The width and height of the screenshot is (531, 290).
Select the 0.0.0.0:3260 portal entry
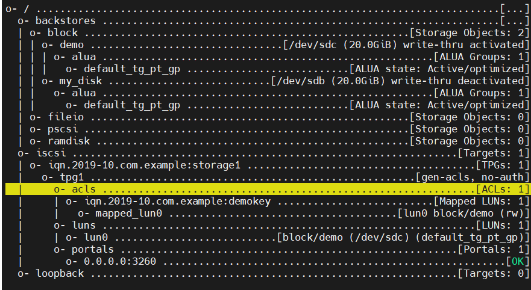[x=120, y=262]
